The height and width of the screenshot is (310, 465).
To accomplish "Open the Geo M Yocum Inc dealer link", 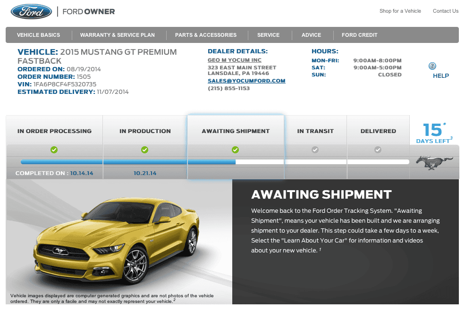I will 235,60.
